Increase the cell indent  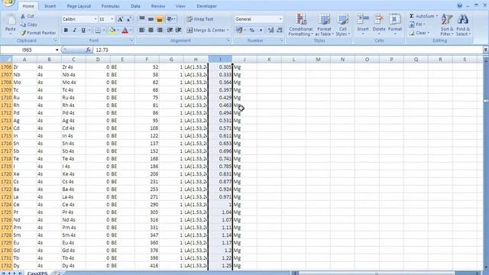tap(178, 31)
